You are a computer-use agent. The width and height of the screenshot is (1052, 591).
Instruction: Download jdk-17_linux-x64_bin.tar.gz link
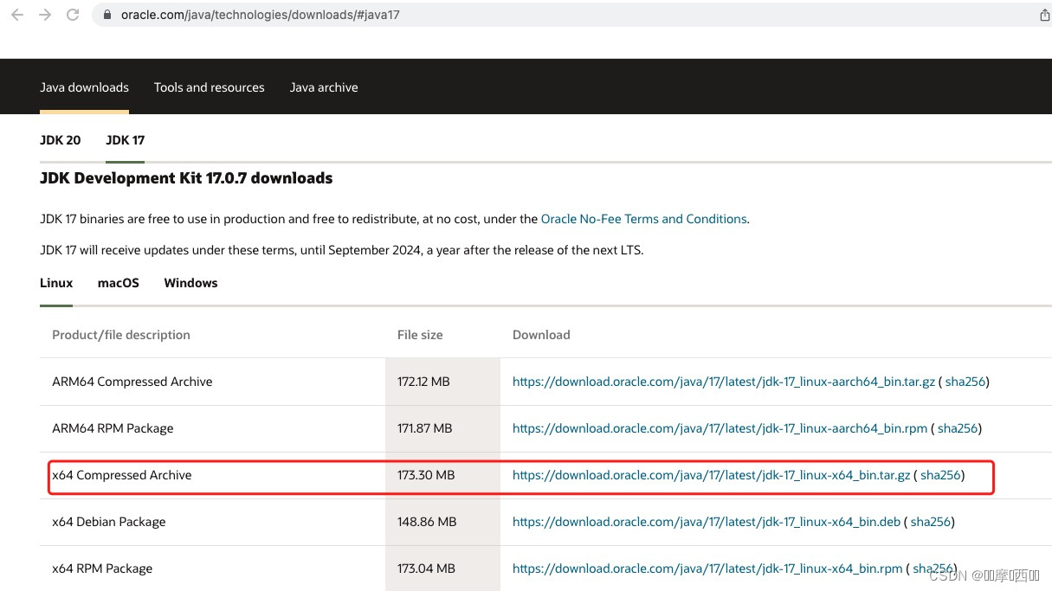point(712,475)
